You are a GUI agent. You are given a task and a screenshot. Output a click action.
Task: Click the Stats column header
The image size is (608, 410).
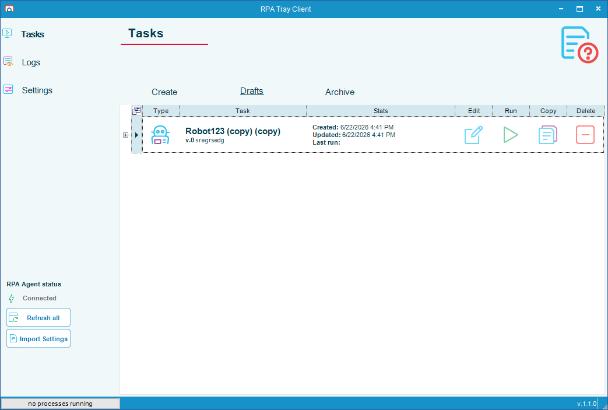tap(381, 111)
